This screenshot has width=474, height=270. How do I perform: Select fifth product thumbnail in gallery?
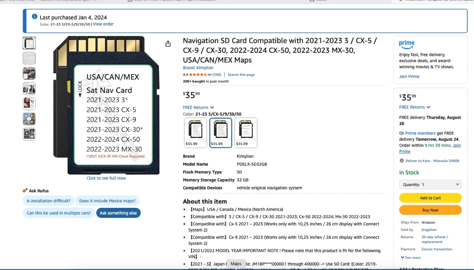click(x=29, y=104)
